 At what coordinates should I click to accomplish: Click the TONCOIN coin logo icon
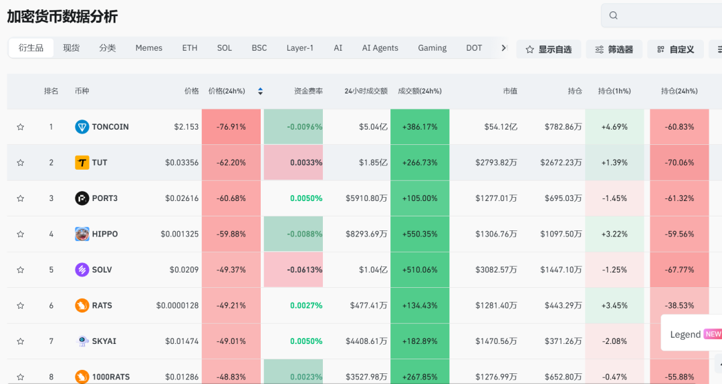coord(82,127)
